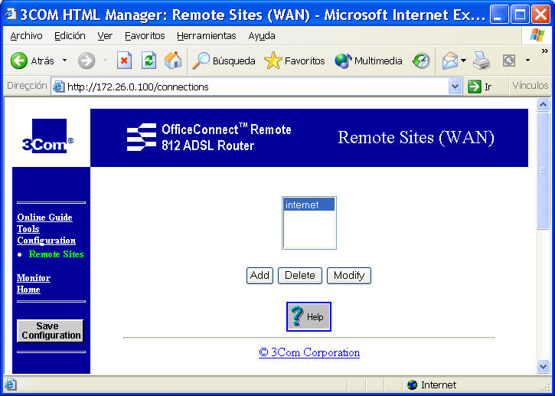Click the address bar URL field
This screenshot has height=396, width=555.
[x=256, y=87]
